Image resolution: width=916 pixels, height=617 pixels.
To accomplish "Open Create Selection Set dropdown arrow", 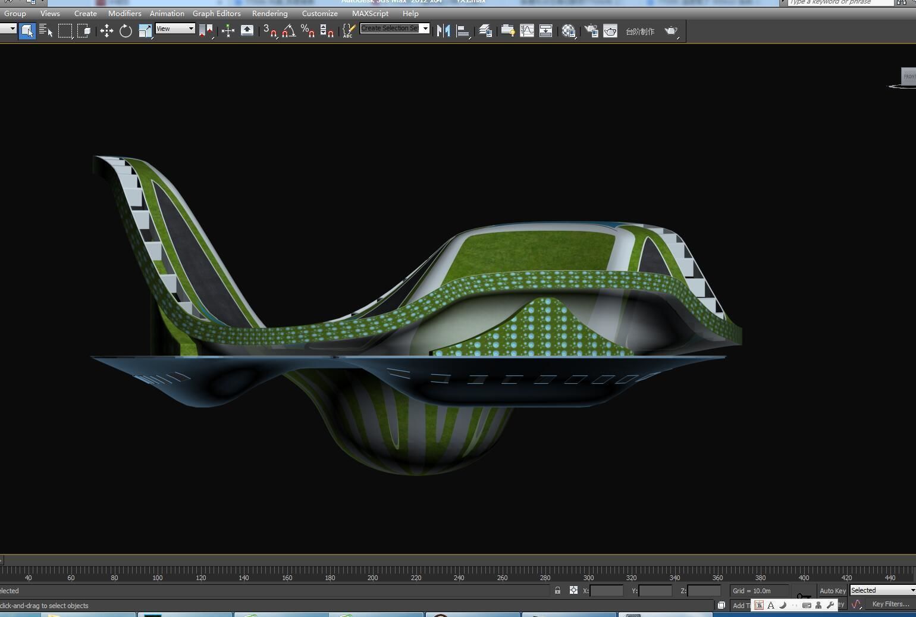I will click(x=425, y=29).
